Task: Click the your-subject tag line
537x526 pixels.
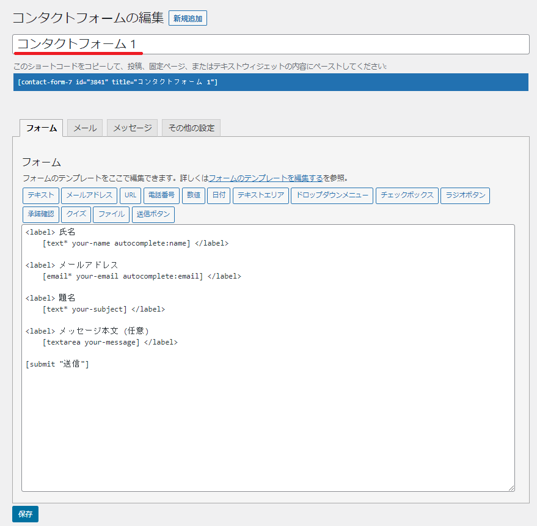Action: click(104, 309)
